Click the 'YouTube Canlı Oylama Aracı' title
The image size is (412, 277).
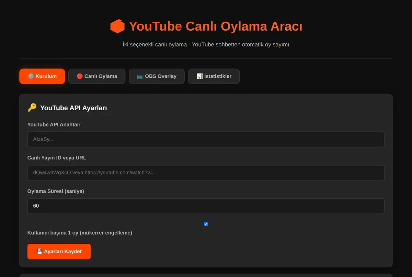pyautogui.click(x=216, y=26)
